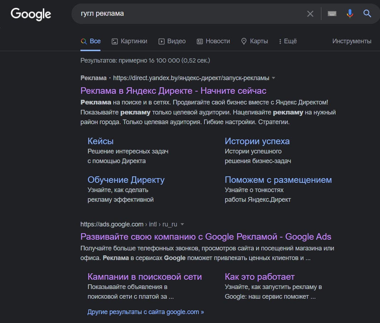Click the 'Истории успешного' description text

253,151
